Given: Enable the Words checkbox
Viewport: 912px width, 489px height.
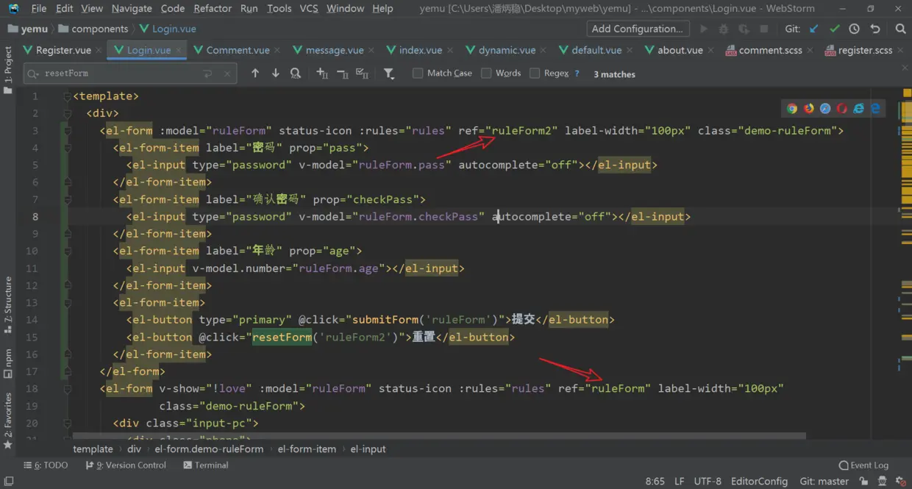Looking at the screenshot, I should coord(486,74).
